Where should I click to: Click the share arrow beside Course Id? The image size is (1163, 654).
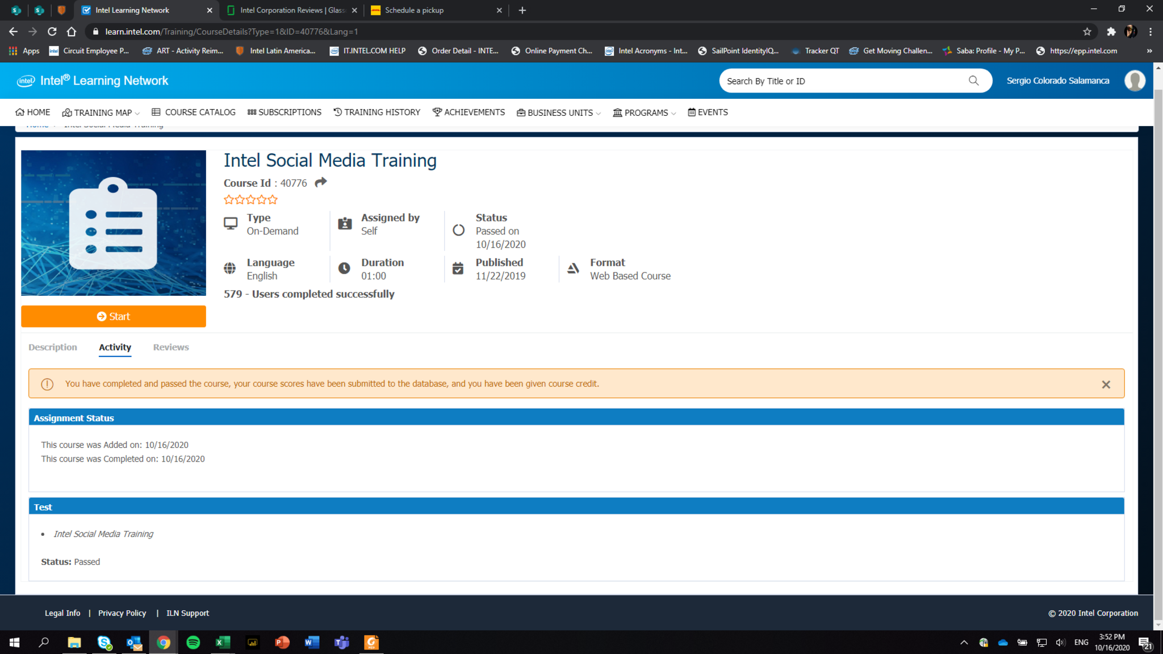click(x=321, y=182)
